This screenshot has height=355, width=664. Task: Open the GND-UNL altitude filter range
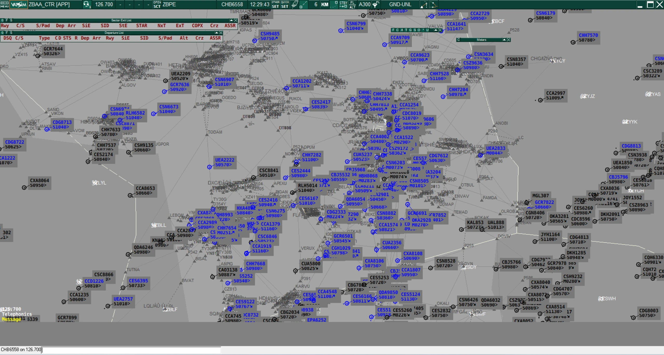click(400, 4)
